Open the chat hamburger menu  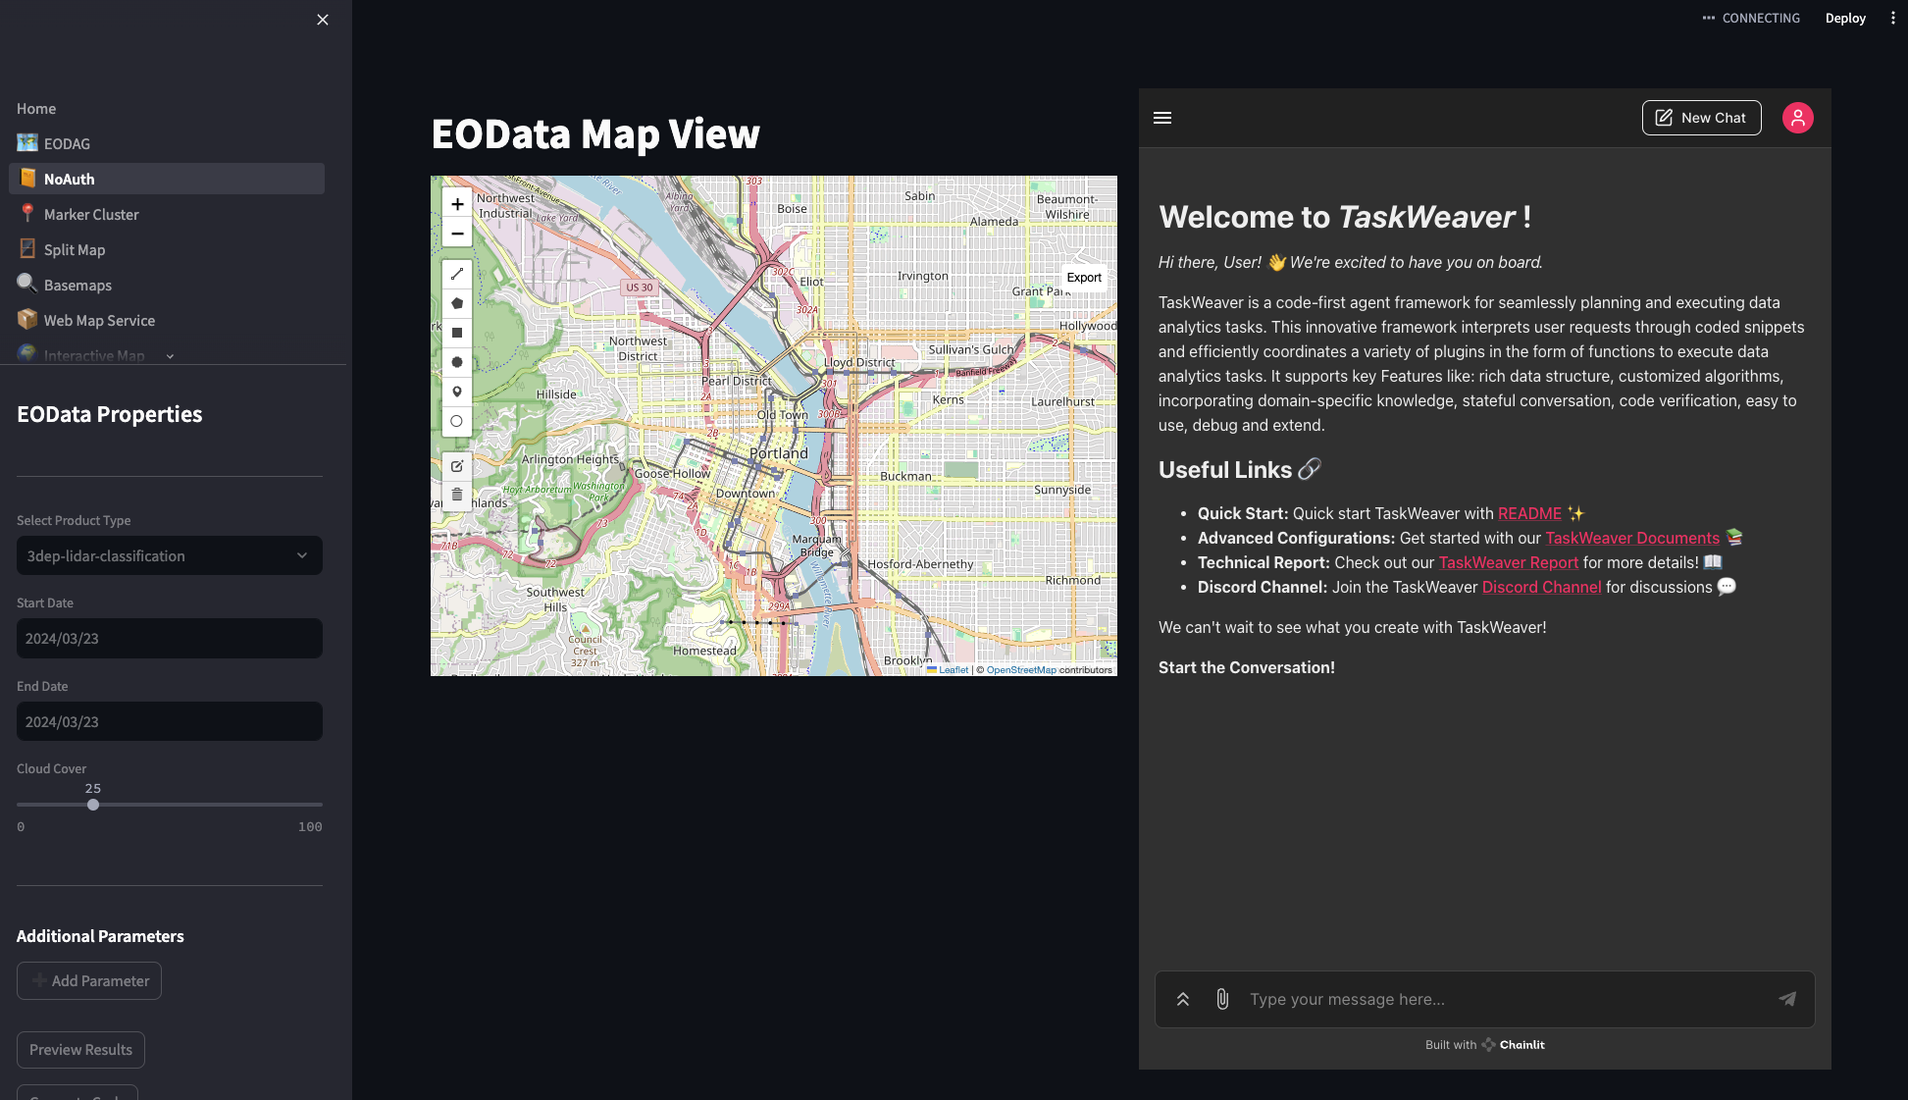[x=1162, y=118]
